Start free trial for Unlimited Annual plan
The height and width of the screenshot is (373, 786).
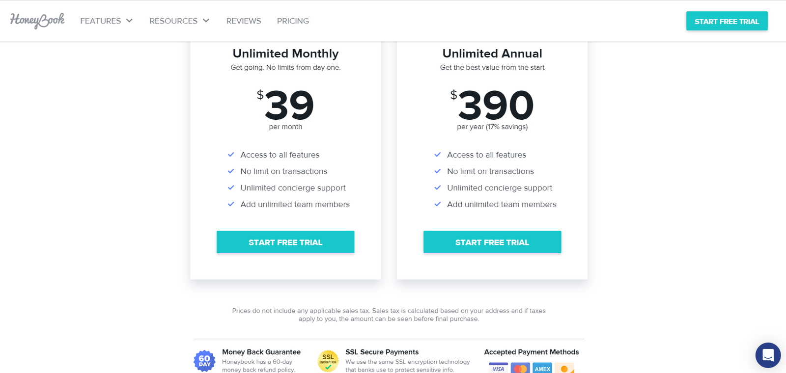point(492,242)
